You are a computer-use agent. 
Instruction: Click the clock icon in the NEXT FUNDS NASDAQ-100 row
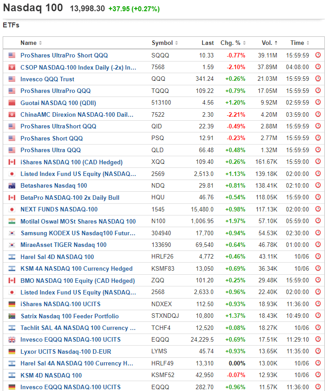point(318,210)
